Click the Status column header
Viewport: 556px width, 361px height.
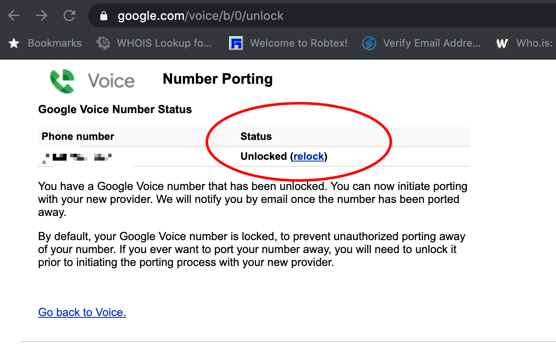coord(256,136)
